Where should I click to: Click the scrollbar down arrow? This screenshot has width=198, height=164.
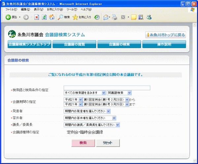tap(194, 160)
